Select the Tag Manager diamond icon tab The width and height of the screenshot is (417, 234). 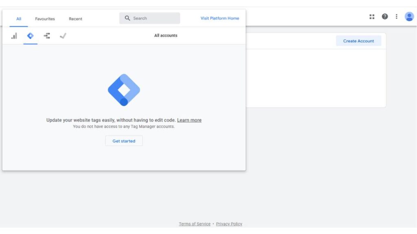pos(30,36)
